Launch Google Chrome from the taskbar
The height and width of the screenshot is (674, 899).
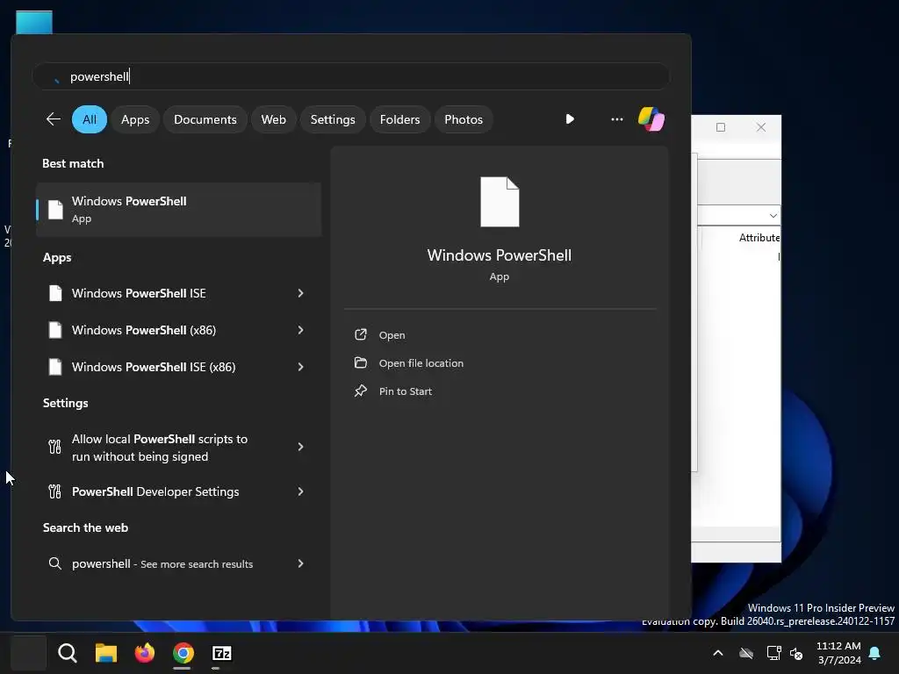tap(183, 653)
